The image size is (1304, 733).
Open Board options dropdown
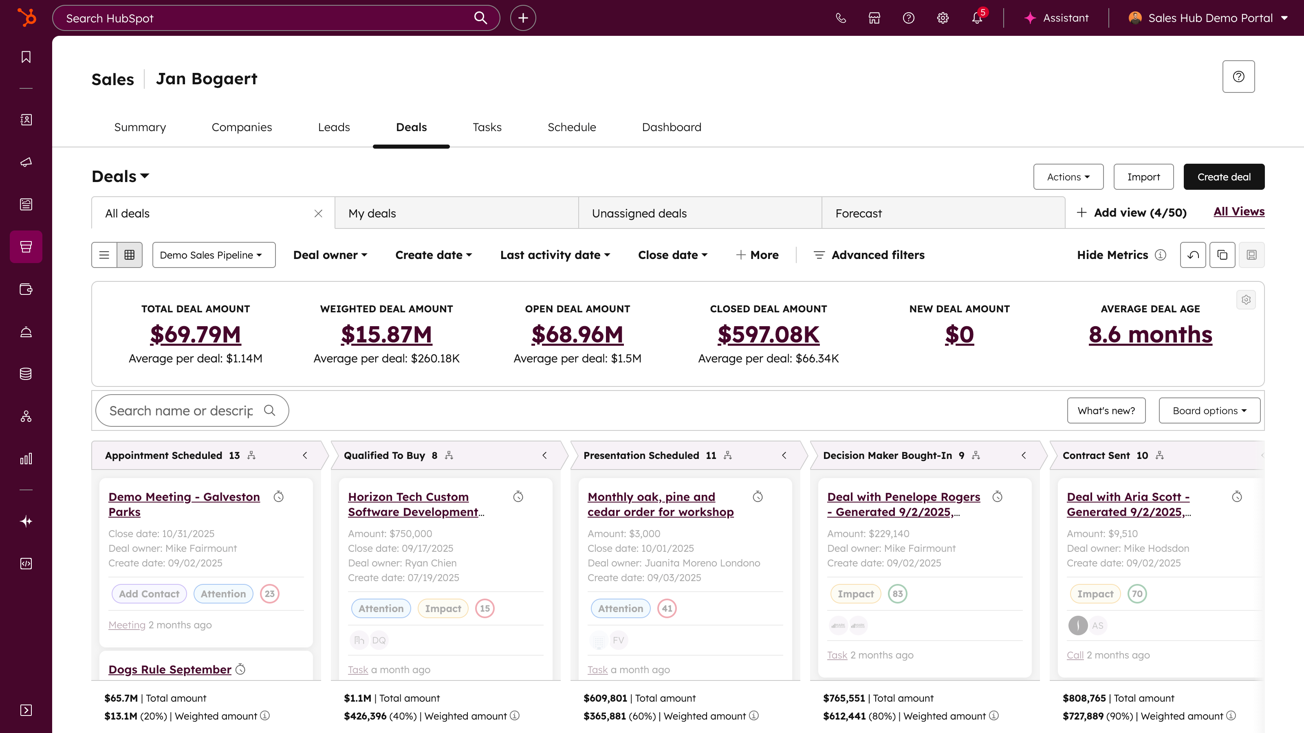coord(1209,411)
